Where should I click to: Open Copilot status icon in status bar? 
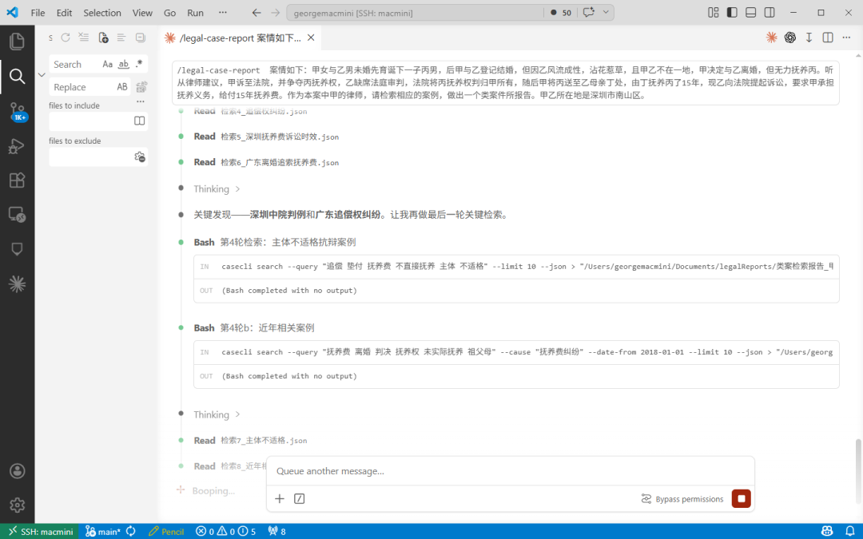pyautogui.click(x=827, y=531)
